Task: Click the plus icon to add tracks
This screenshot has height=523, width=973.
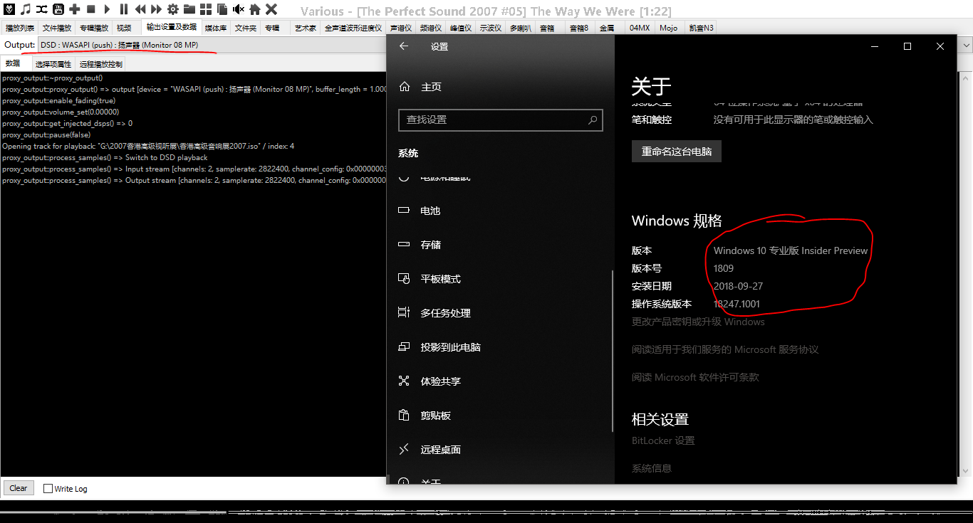Action: [75, 9]
